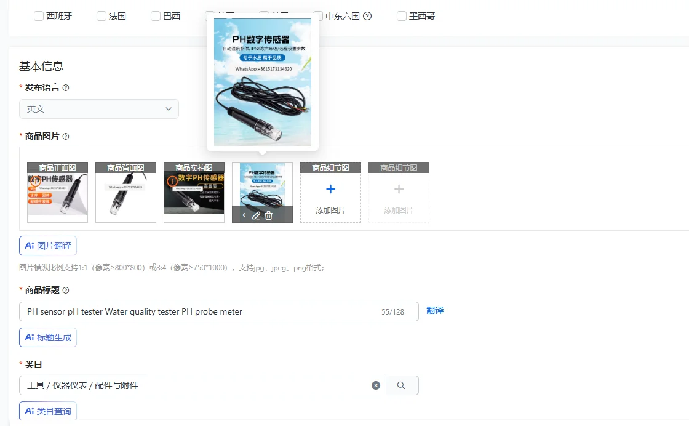Click the previous-image chevron on the fourth thumbnail
The height and width of the screenshot is (426, 689).
tap(244, 215)
